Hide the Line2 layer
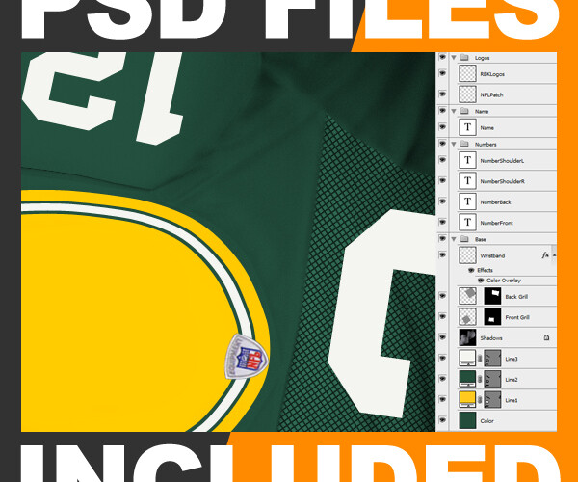This screenshot has height=482, width=578. pyautogui.click(x=442, y=379)
